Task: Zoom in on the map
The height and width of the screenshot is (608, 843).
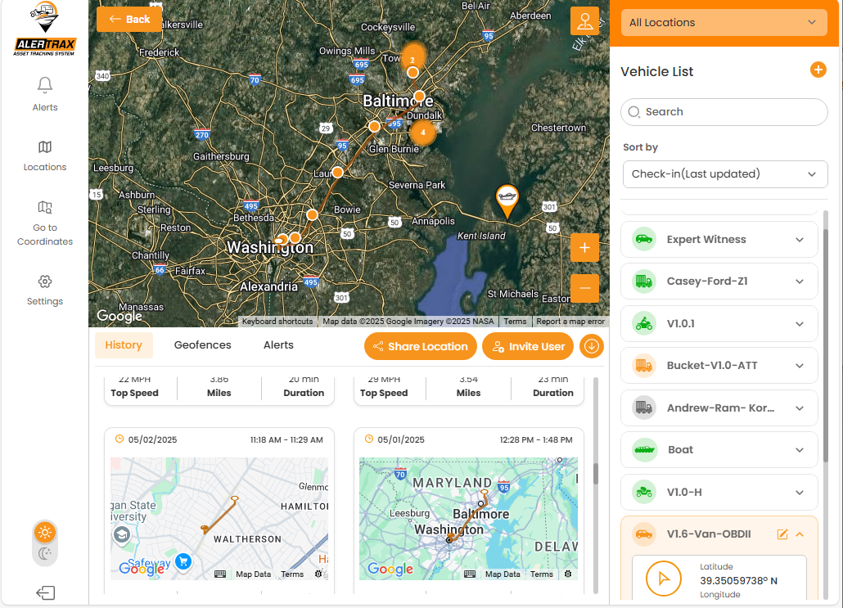Action: (x=584, y=247)
